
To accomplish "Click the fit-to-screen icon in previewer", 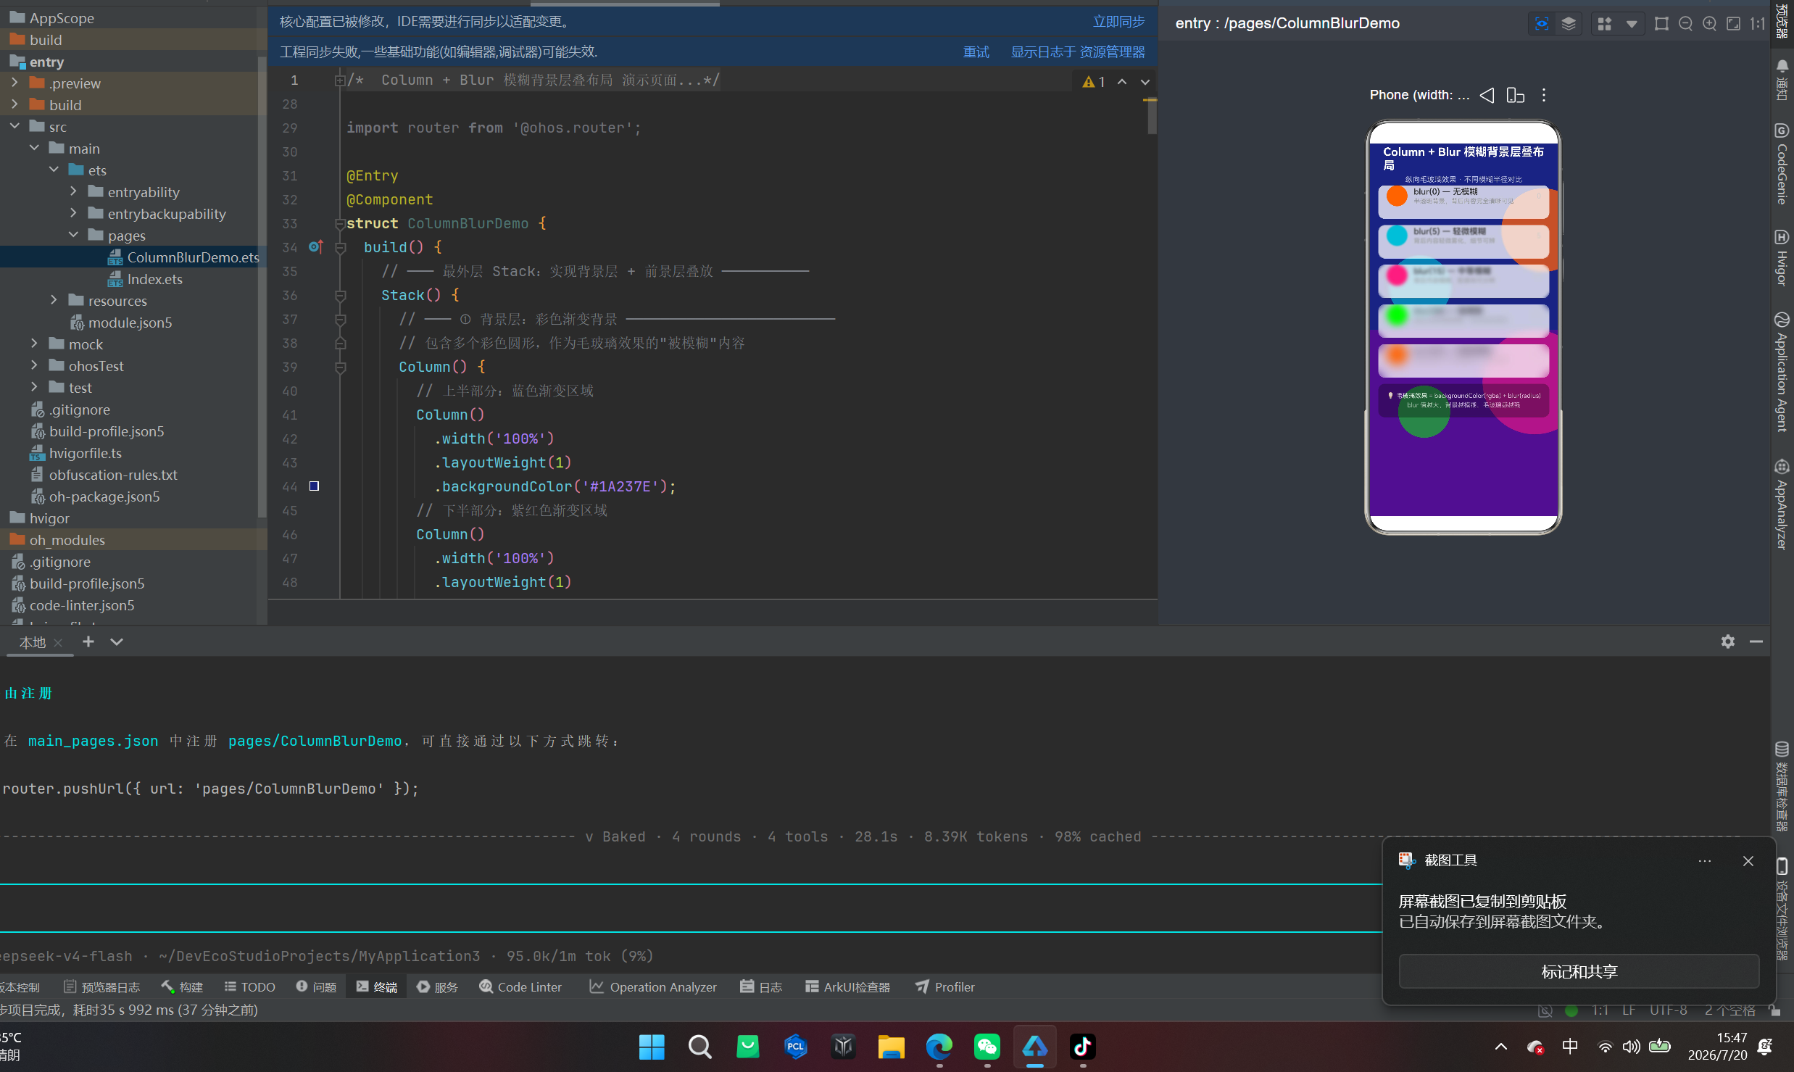I will [1733, 23].
